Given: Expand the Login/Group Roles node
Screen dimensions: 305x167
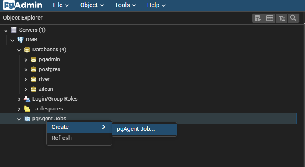Looking at the screenshot, I should coord(19,99).
